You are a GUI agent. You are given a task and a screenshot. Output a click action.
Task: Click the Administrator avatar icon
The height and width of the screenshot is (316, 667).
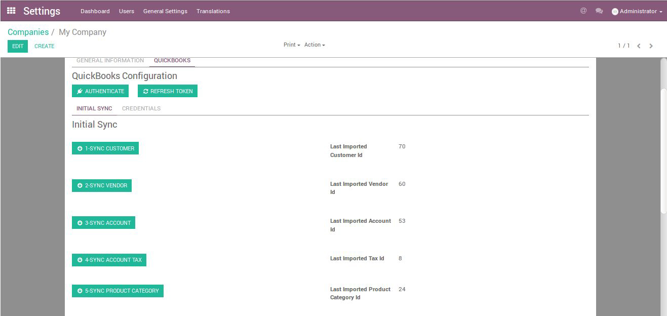pyautogui.click(x=615, y=12)
